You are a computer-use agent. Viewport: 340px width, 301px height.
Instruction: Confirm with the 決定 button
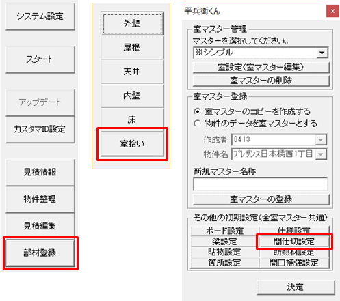coord(296,287)
